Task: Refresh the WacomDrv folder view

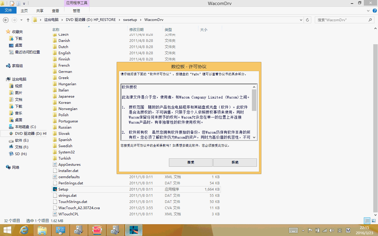Action: coord(307,20)
